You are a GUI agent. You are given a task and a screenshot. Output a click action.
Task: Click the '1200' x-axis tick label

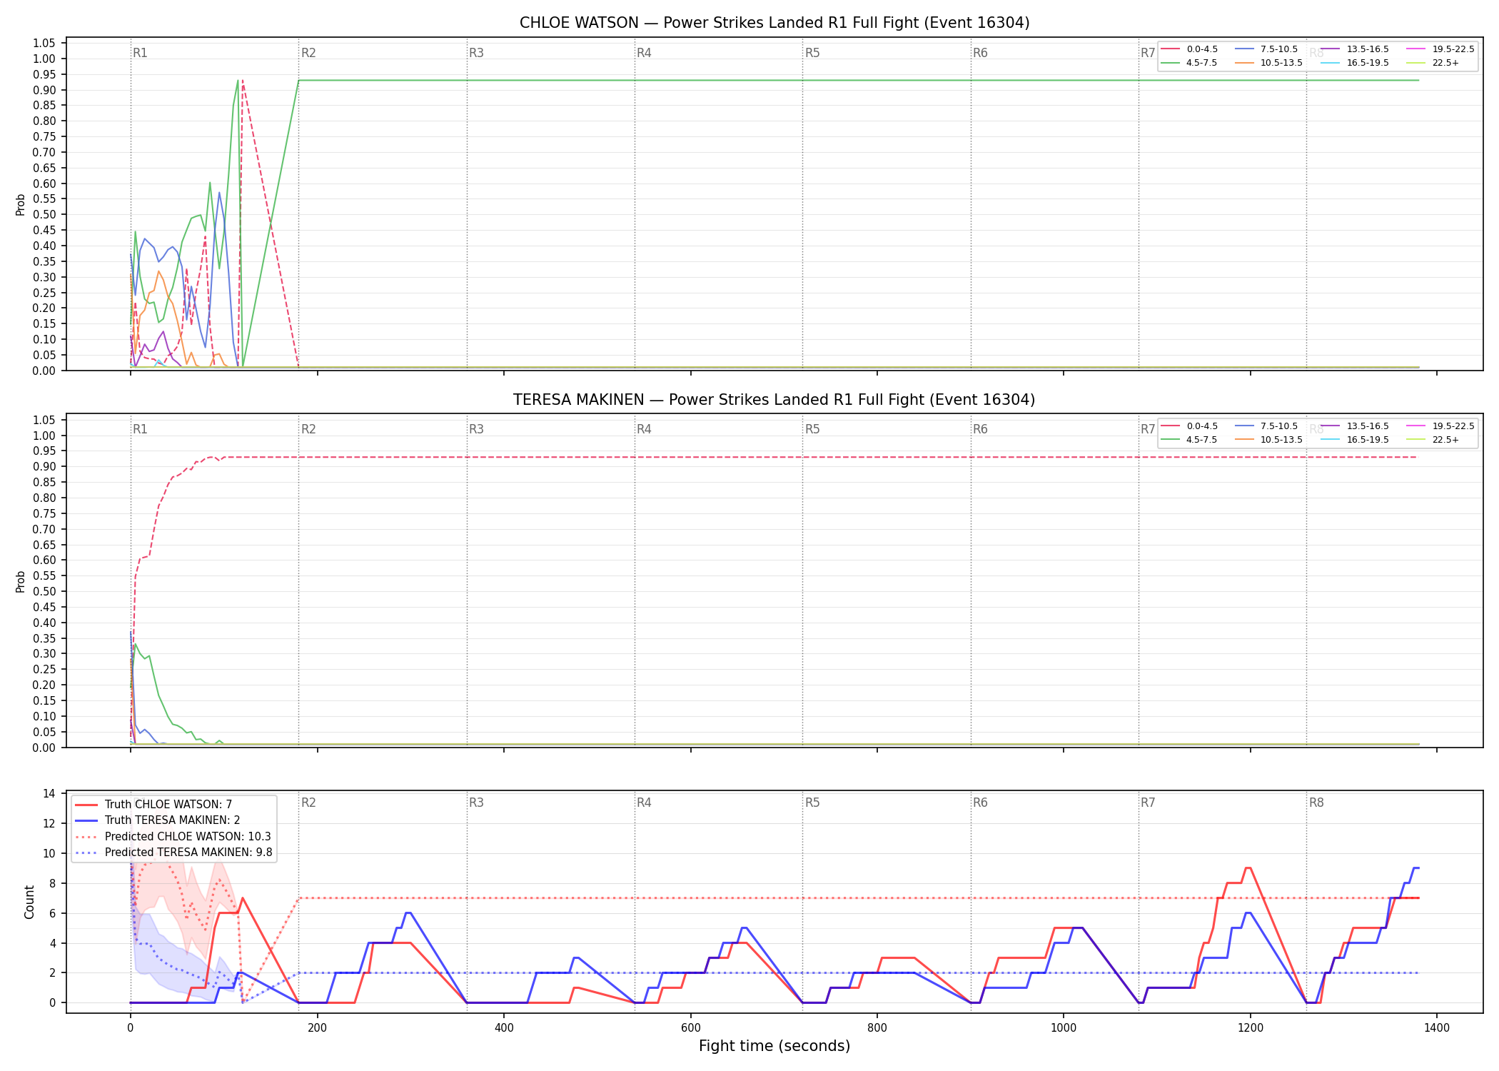(x=1251, y=1028)
